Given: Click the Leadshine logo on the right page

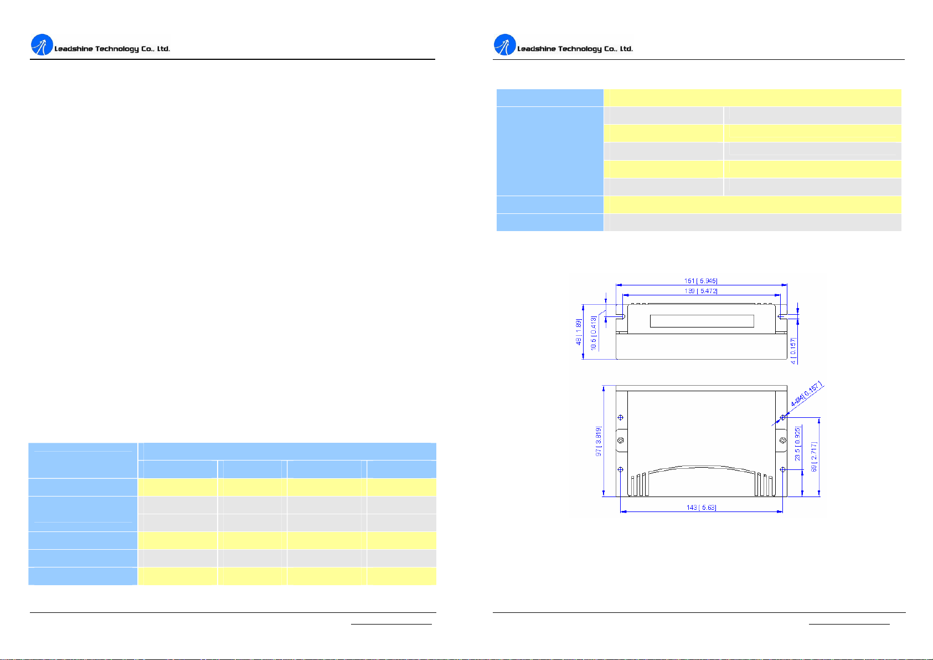Looking at the screenshot, I should 504,45.
